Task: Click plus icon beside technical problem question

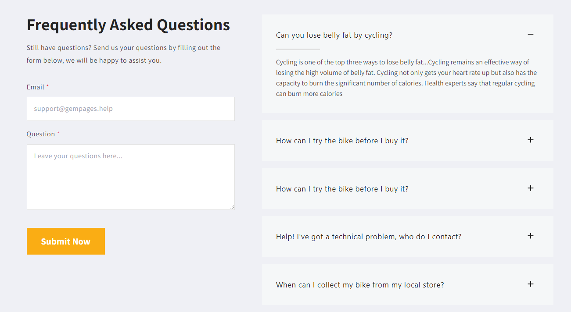Action: 530,236
